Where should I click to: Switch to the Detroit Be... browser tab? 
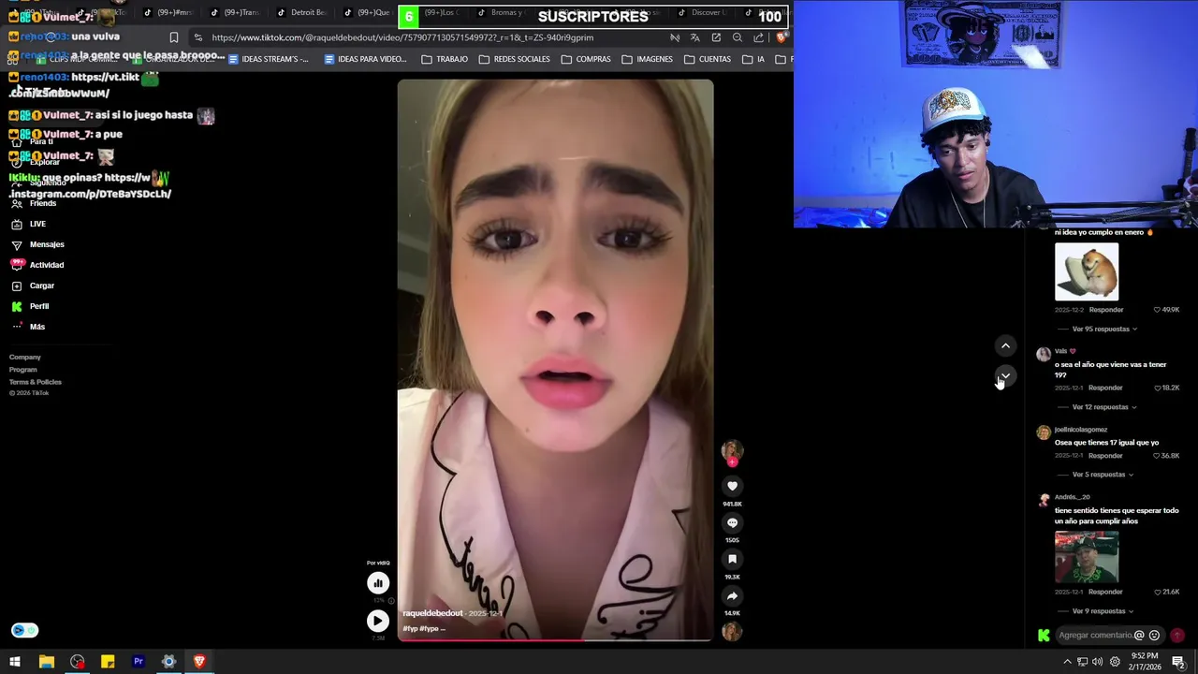[x=301, y=12]
